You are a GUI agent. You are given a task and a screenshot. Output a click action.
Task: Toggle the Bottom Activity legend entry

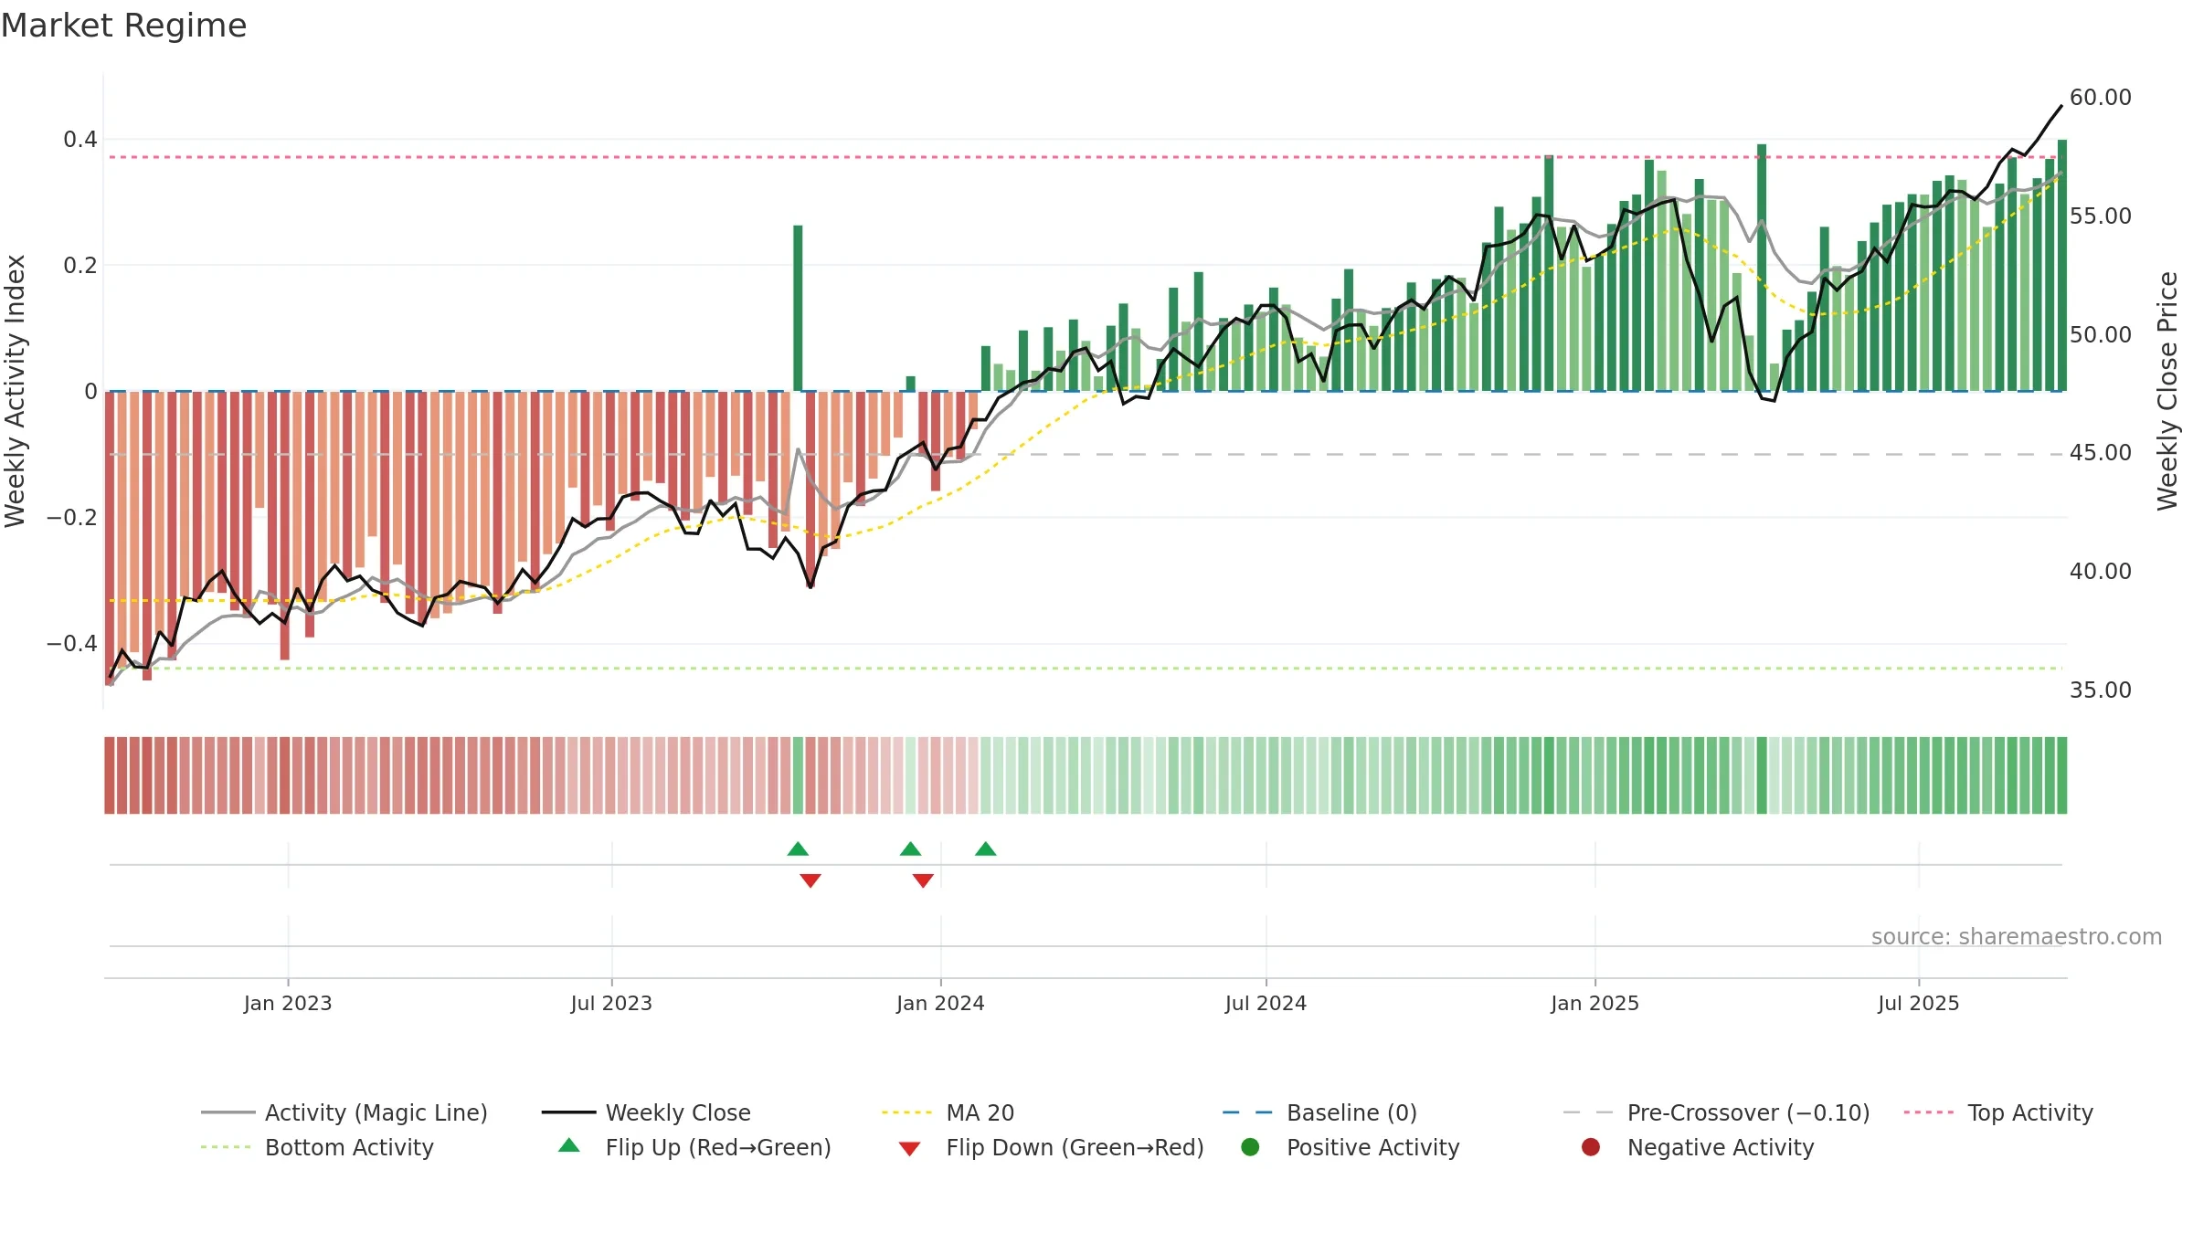(317, 1147)
